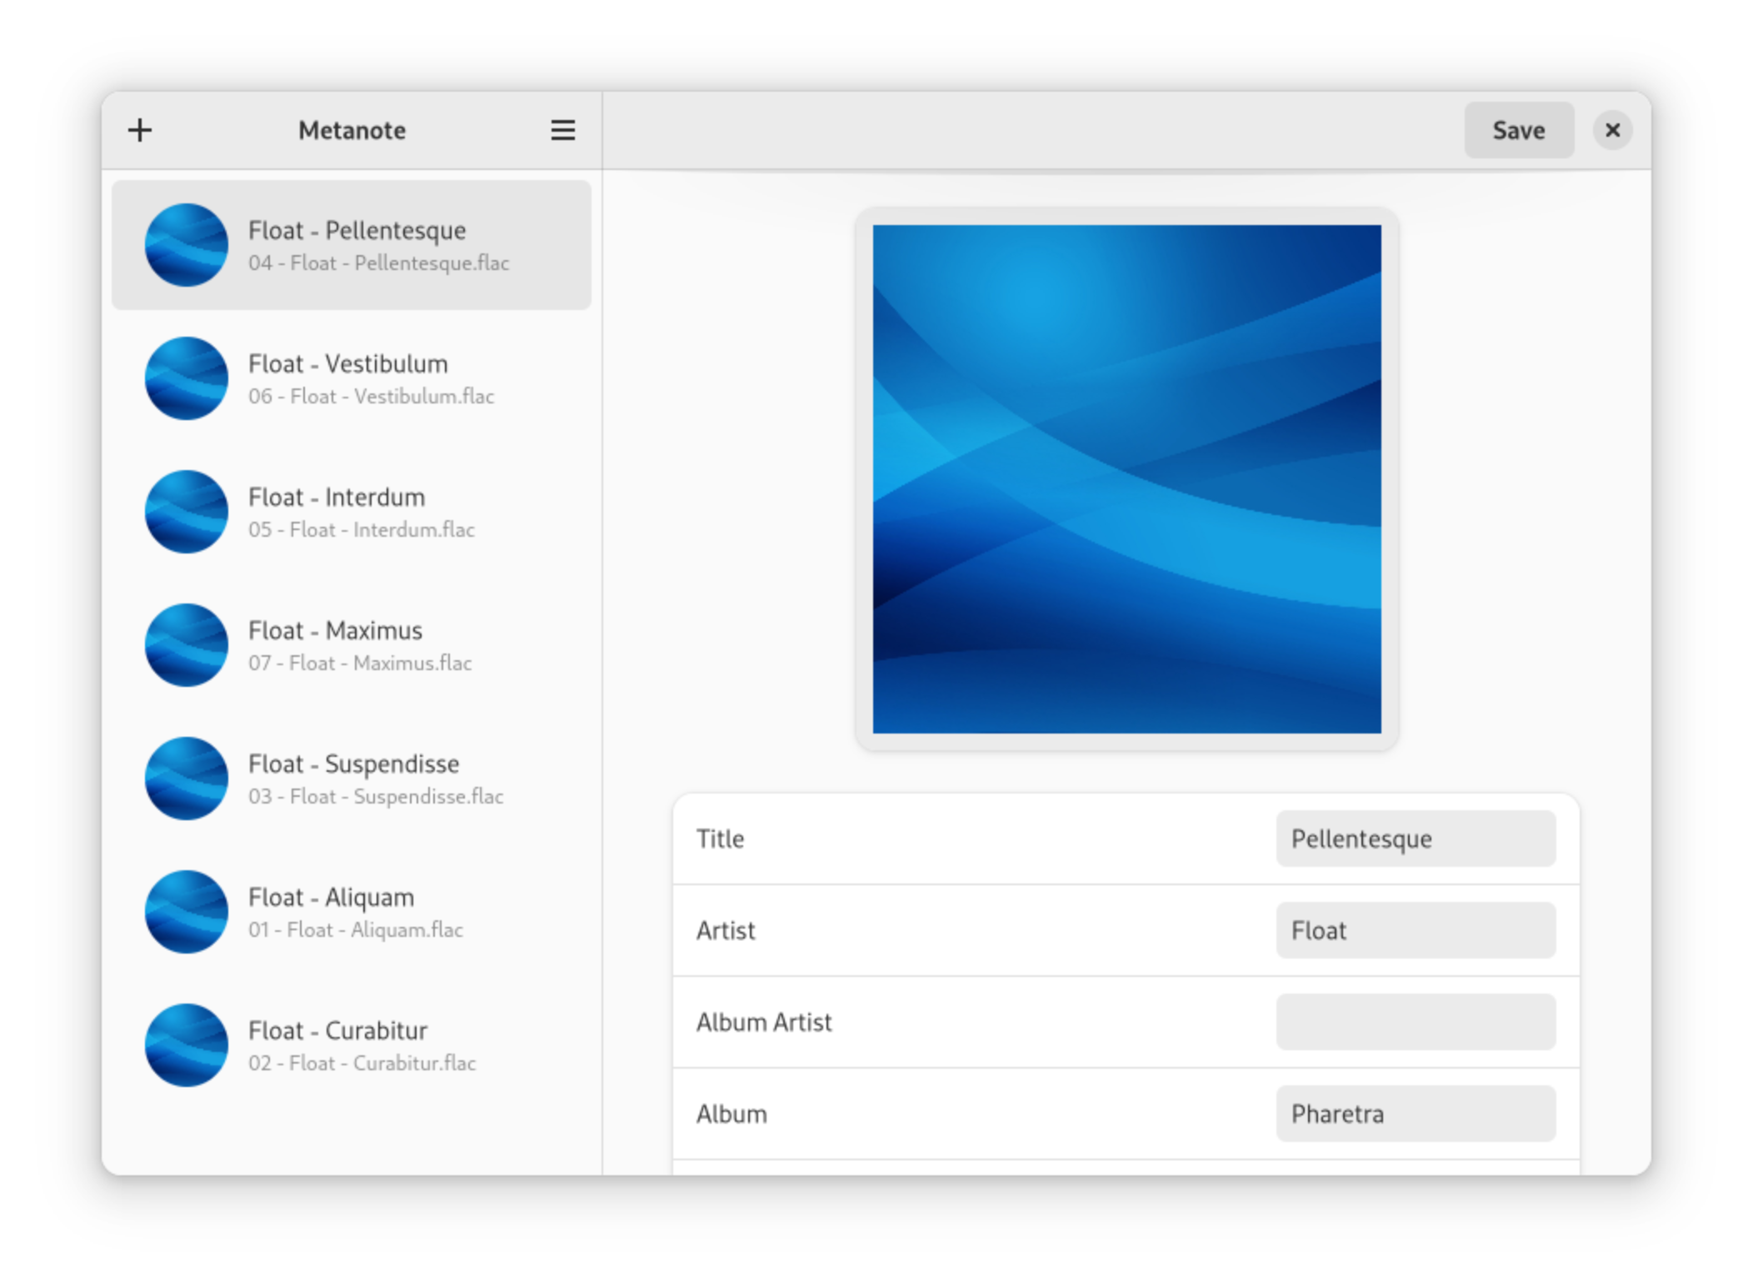Open the hamburger main menu

[562, 130]
